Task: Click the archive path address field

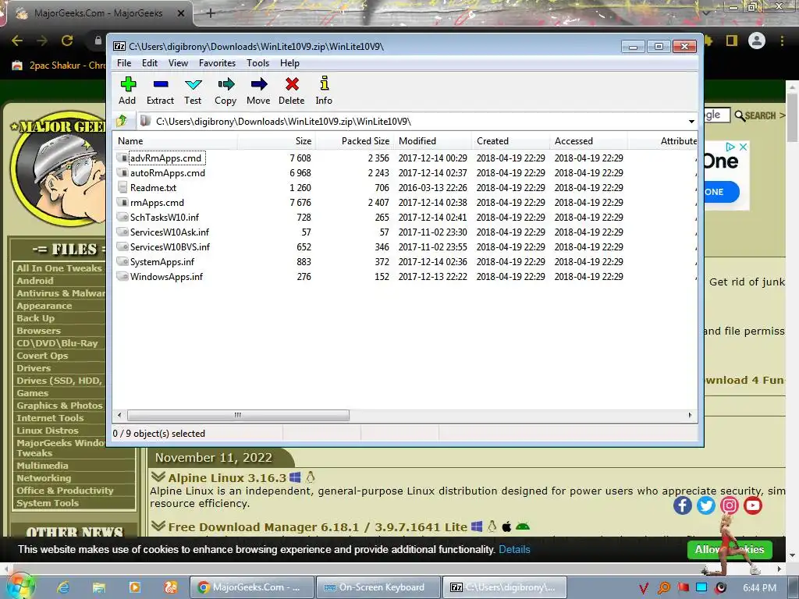Action: click(413, 121)
